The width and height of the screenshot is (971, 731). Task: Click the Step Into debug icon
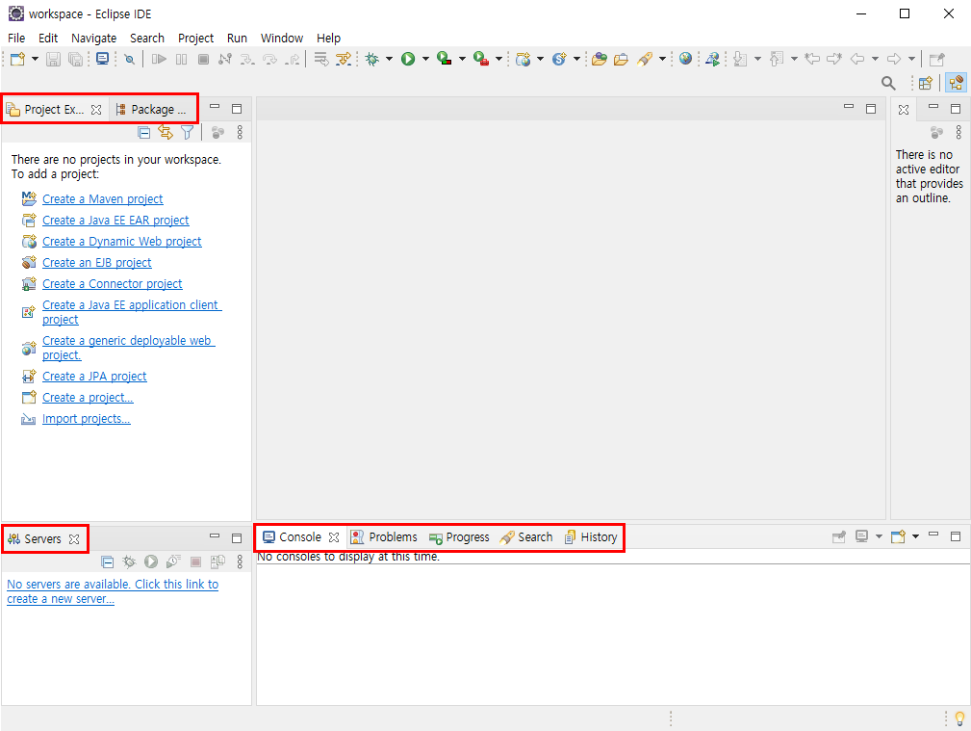pyautogui.click(x=247, y=59)
